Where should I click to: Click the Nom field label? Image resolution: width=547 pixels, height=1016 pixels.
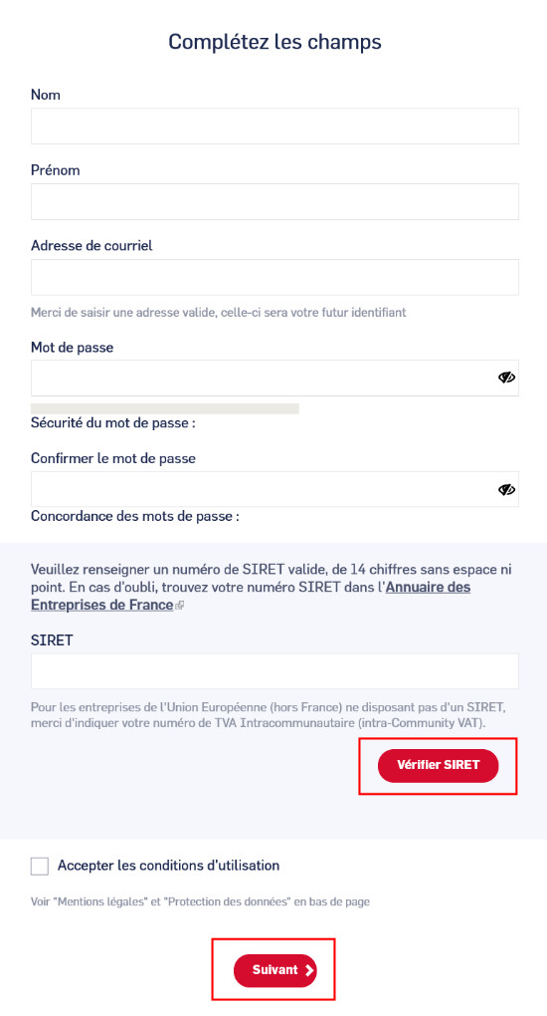[46, 95]
